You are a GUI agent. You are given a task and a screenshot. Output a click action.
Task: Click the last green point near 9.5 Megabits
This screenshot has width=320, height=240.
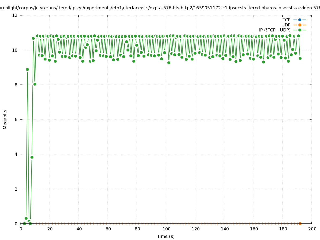(300, 58)
